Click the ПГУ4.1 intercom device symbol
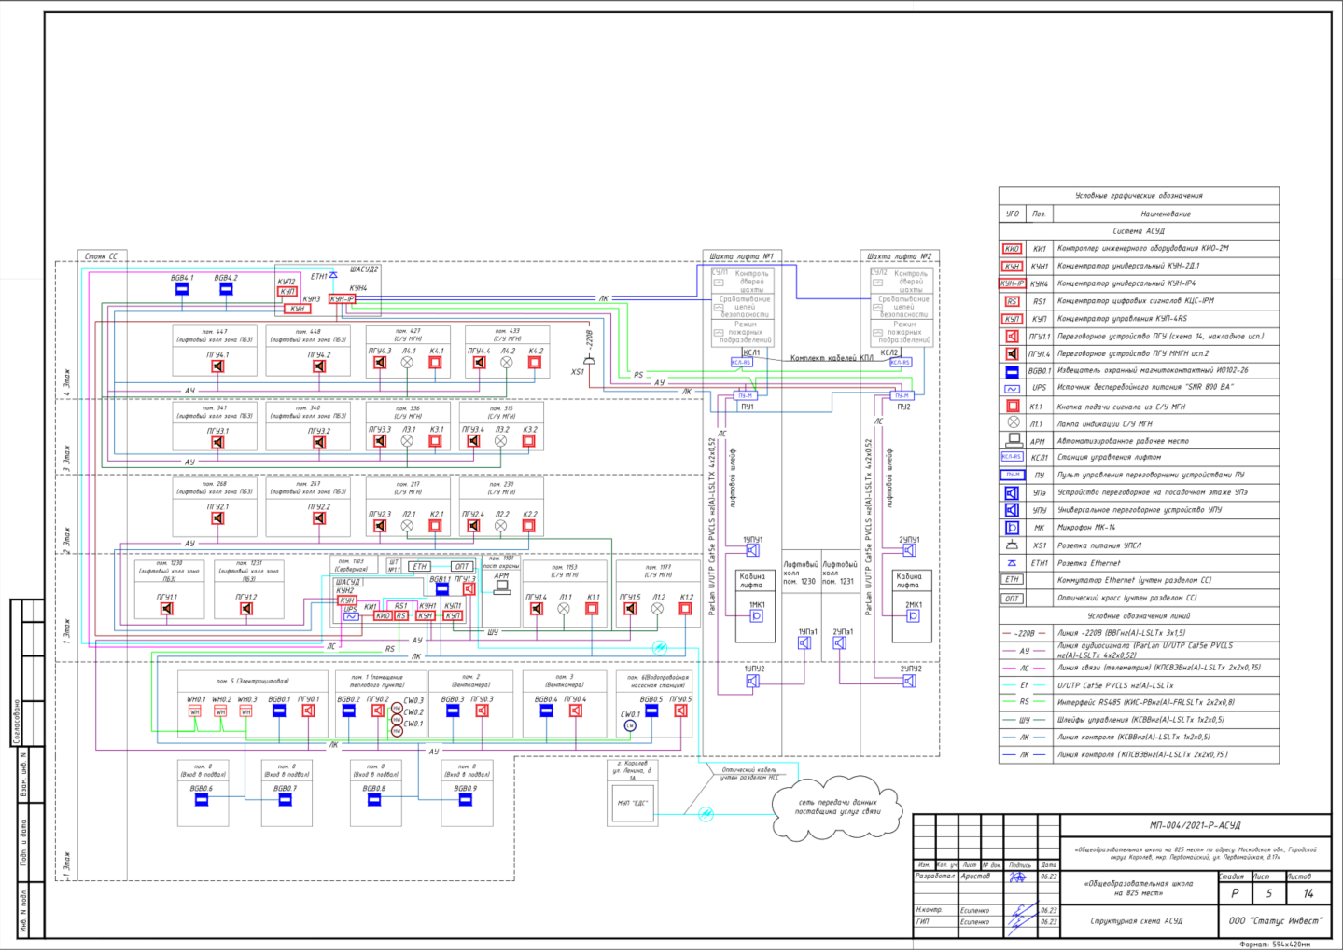This screenshot has width=1343, height=952. 217,366
